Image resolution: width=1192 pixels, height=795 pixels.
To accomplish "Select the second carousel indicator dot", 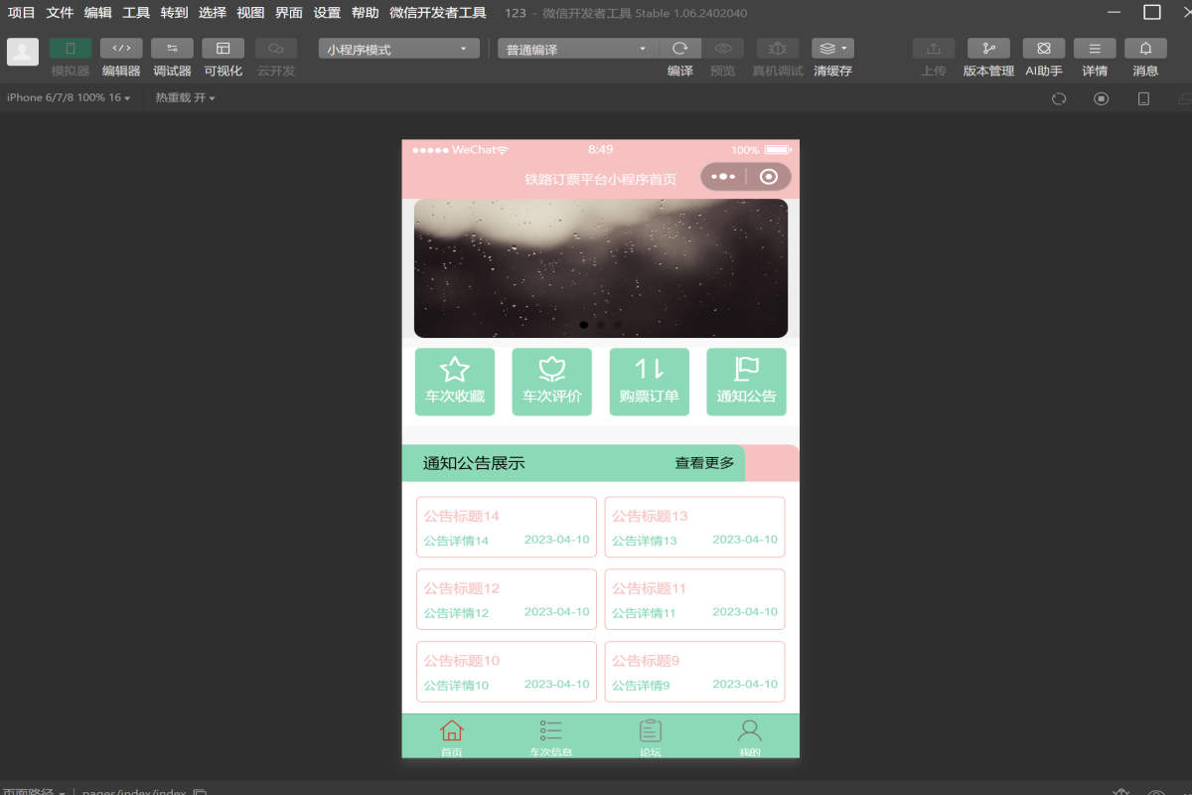I will point(601,325).
